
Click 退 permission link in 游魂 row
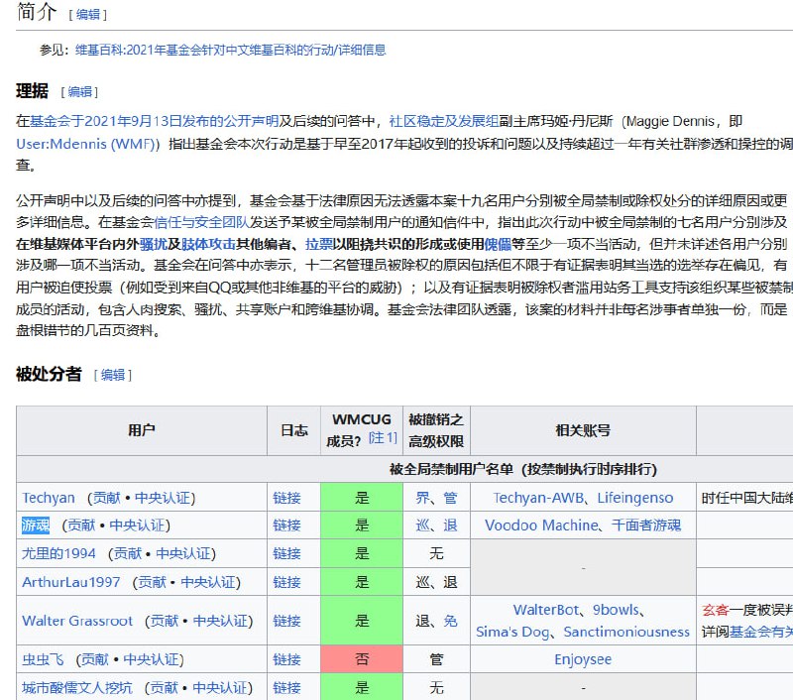(x=450, y=525)
